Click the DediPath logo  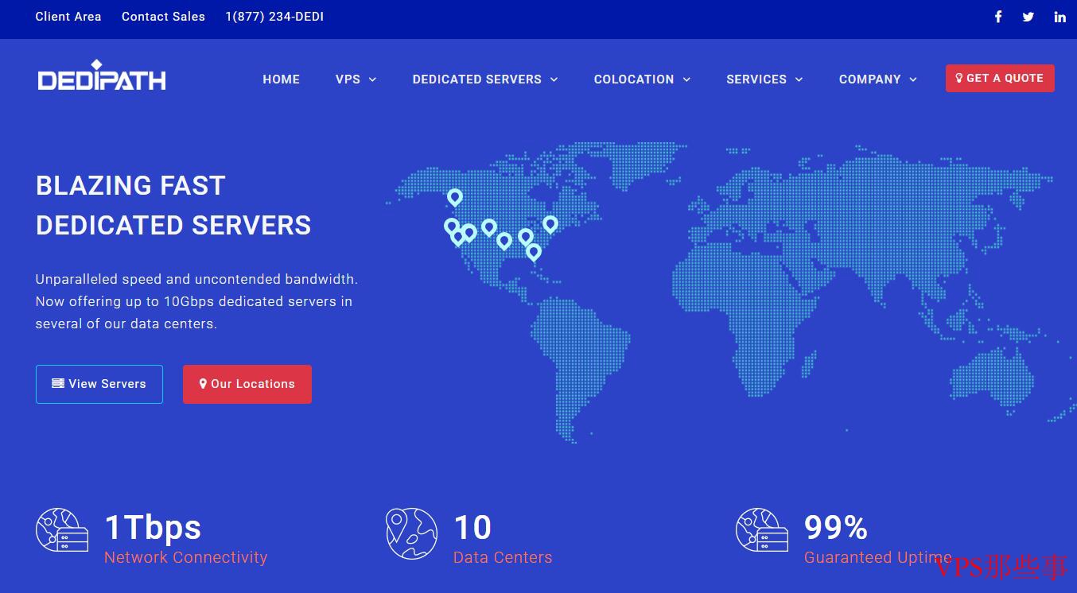102,76
